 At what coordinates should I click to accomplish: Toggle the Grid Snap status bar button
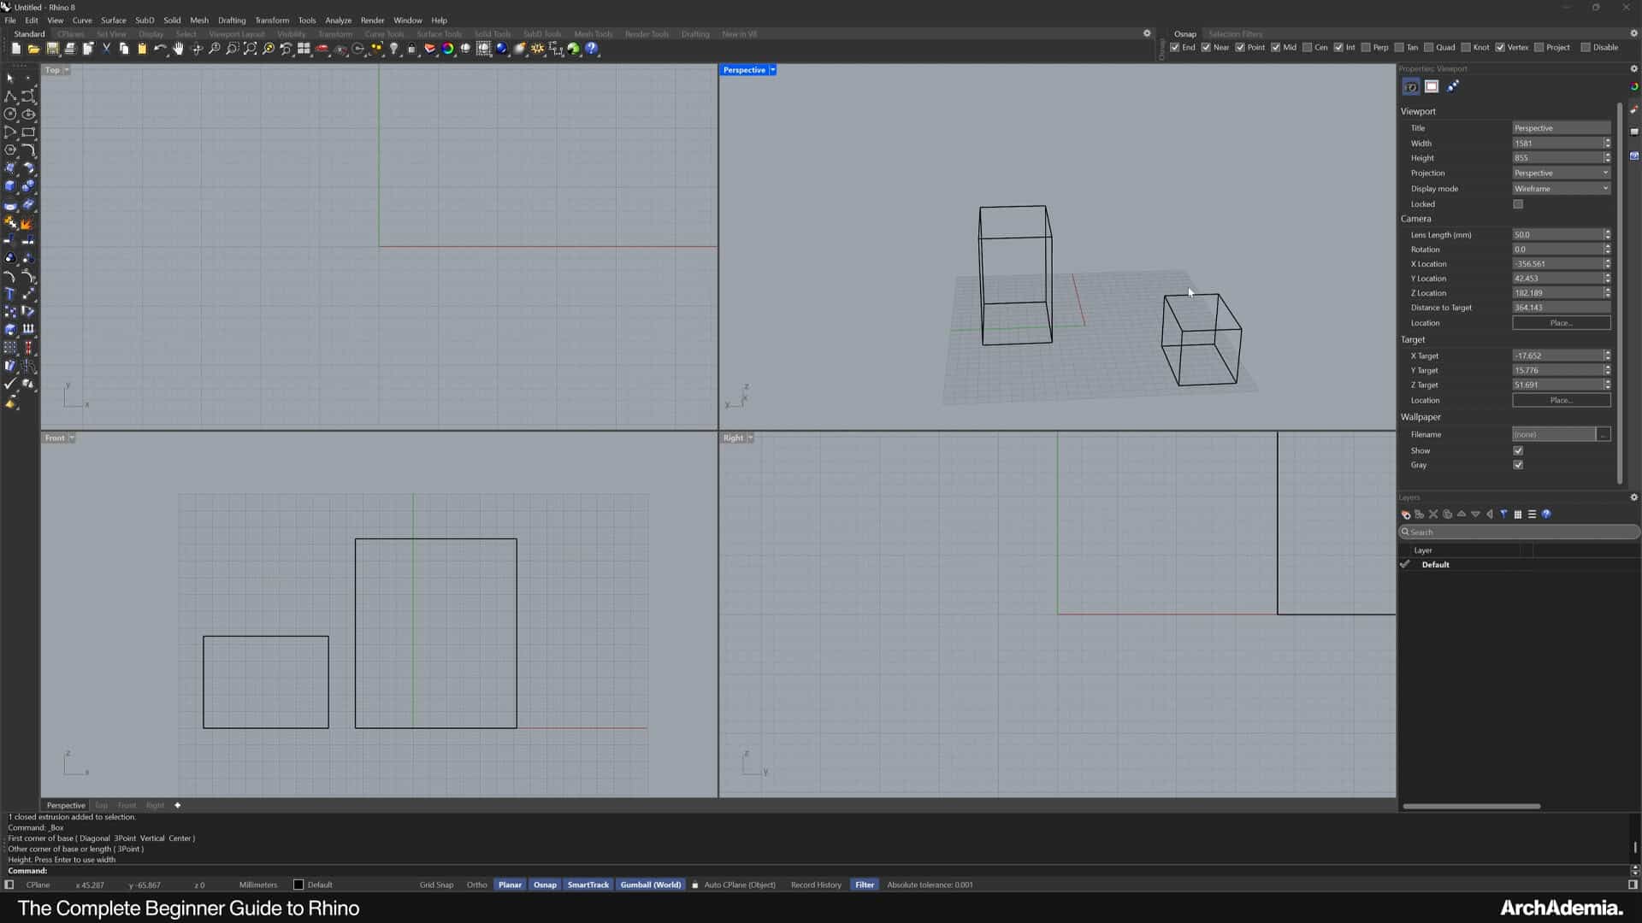point(436,885)
